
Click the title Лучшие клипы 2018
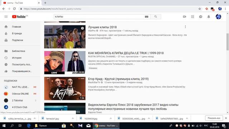[102, 27]
